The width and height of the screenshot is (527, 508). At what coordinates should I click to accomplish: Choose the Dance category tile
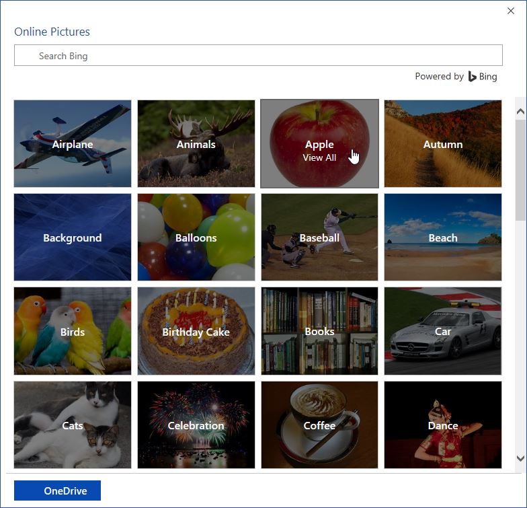tap(443, 425)
